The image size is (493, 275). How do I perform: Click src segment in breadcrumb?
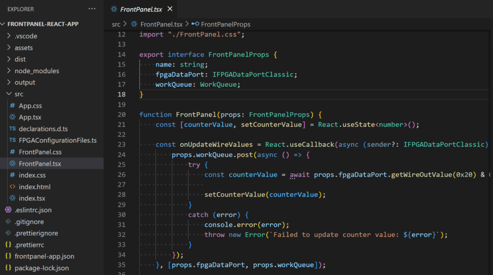click(x=116, y=24)
